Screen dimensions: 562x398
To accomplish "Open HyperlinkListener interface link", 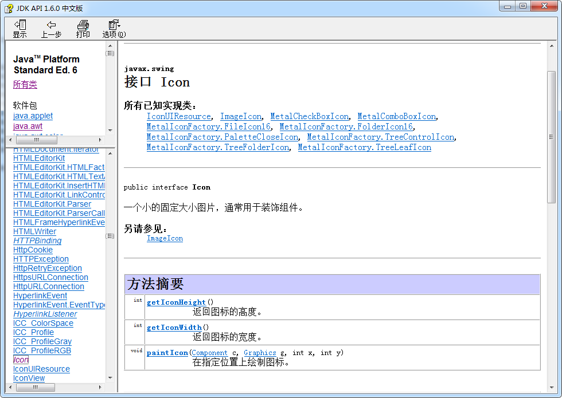I will [45, 314].
